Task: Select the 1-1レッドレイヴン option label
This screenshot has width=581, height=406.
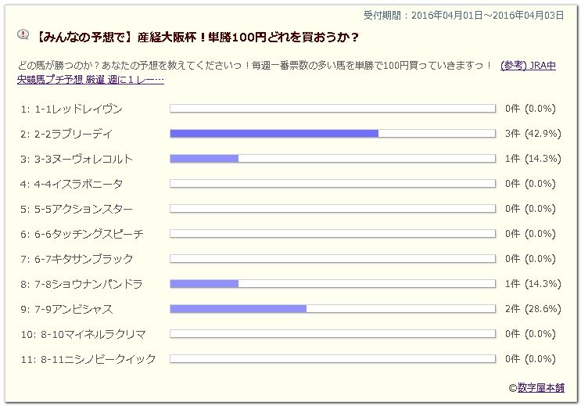Action: pos(71,109)
